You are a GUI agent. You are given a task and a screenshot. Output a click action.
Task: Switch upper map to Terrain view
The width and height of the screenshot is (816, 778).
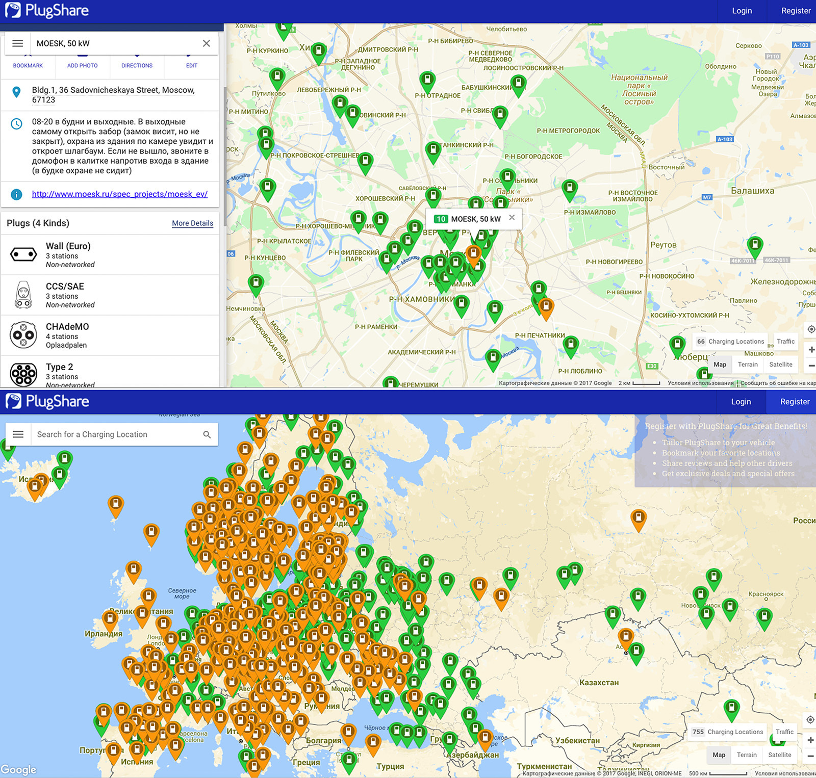(748, 365)
